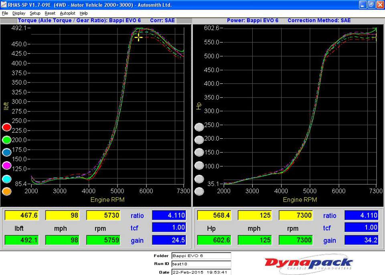The width and height of the screenshot is (385, 275).
Task: Click the green 7300 rpm field in power panel
Action: point(296,240)
